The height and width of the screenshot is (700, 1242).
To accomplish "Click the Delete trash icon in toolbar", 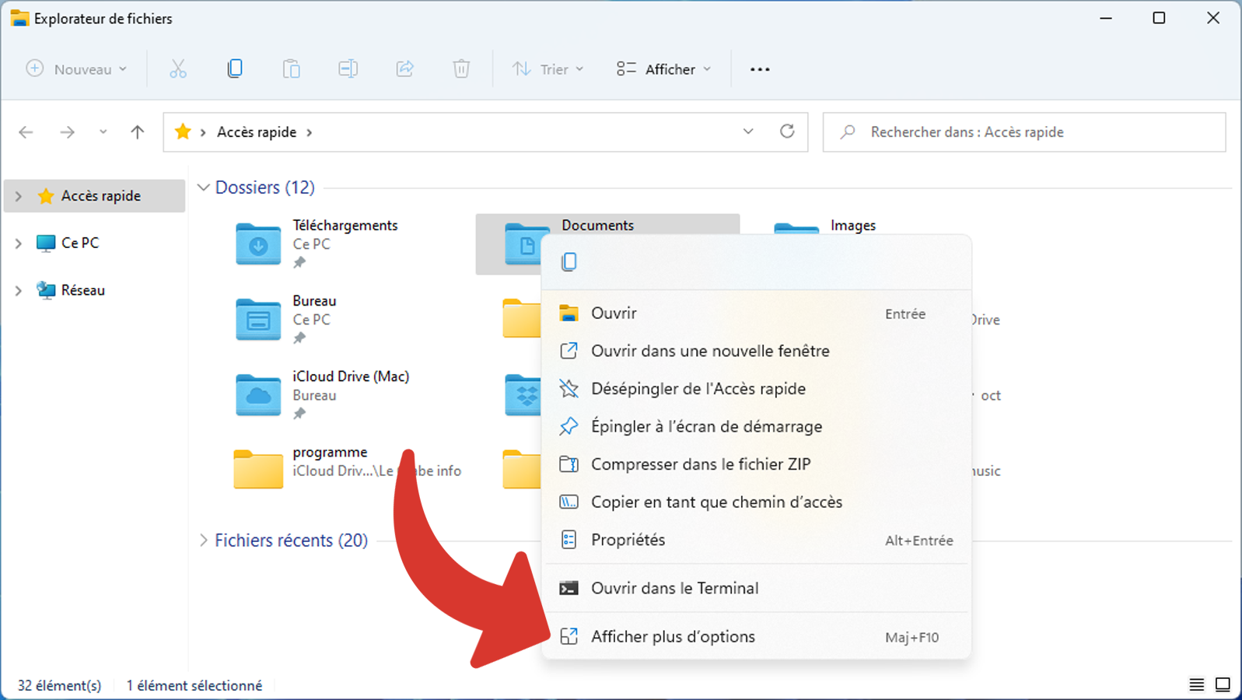I will coord(461,69).
